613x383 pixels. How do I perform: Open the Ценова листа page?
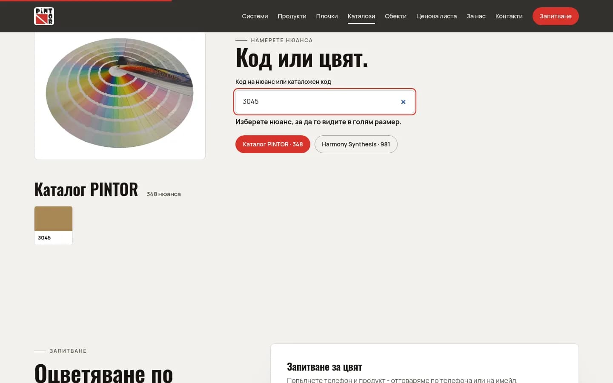coord(436,16)
